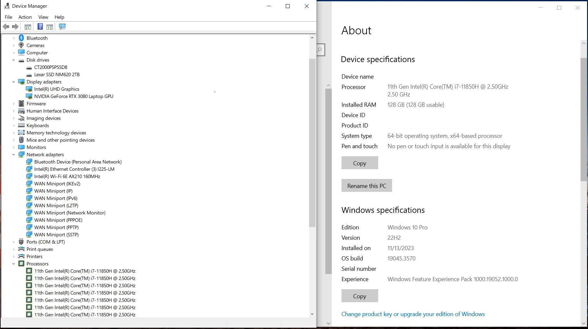The image size is (588, 329).
Task: Select WAN Miniport (PPTP)
Action: point(56,227)
